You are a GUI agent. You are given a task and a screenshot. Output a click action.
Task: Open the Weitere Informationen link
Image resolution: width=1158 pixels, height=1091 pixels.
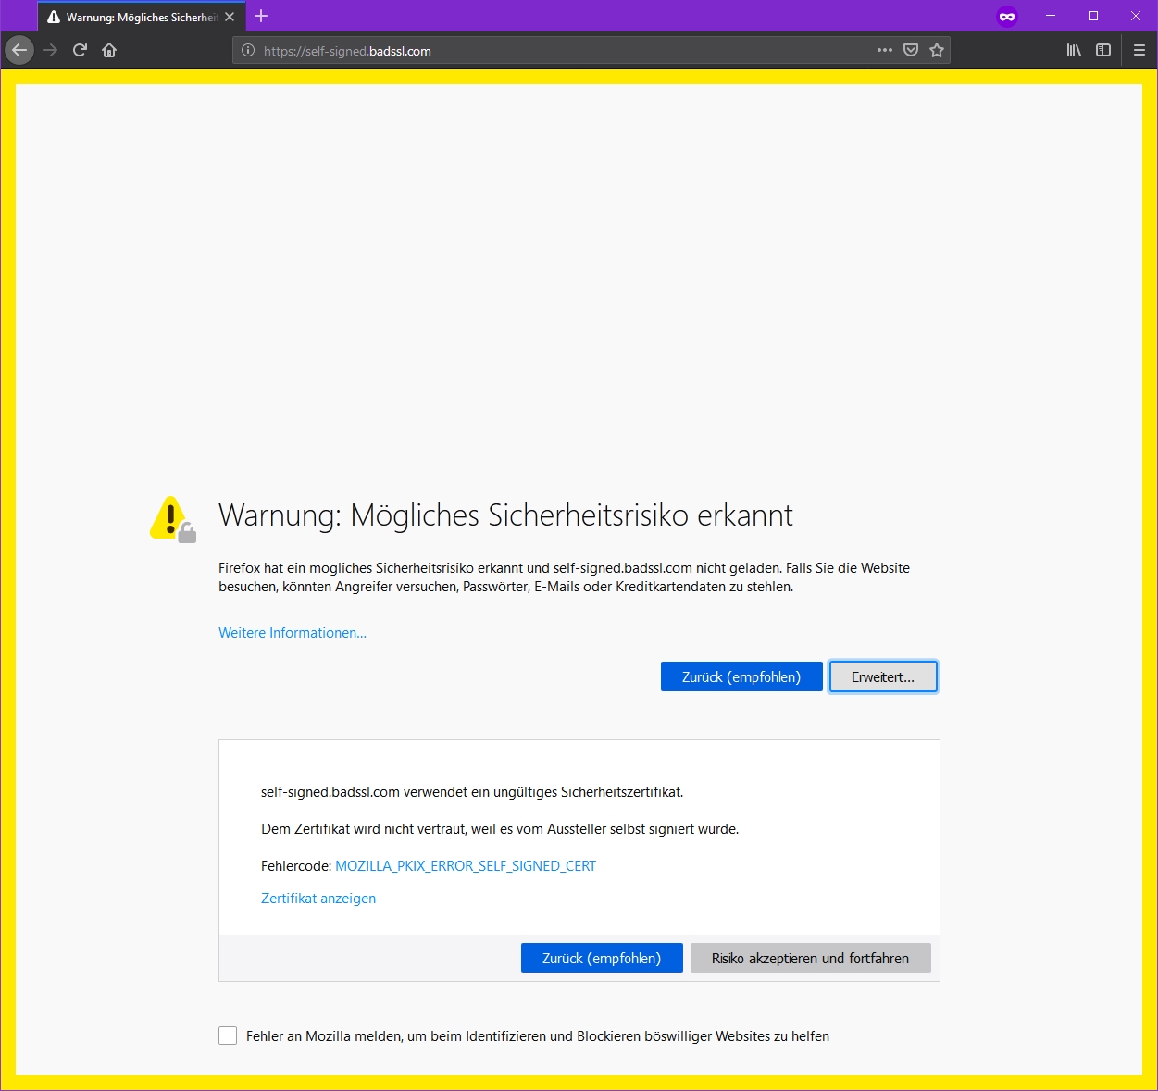[x=293, y=633]
